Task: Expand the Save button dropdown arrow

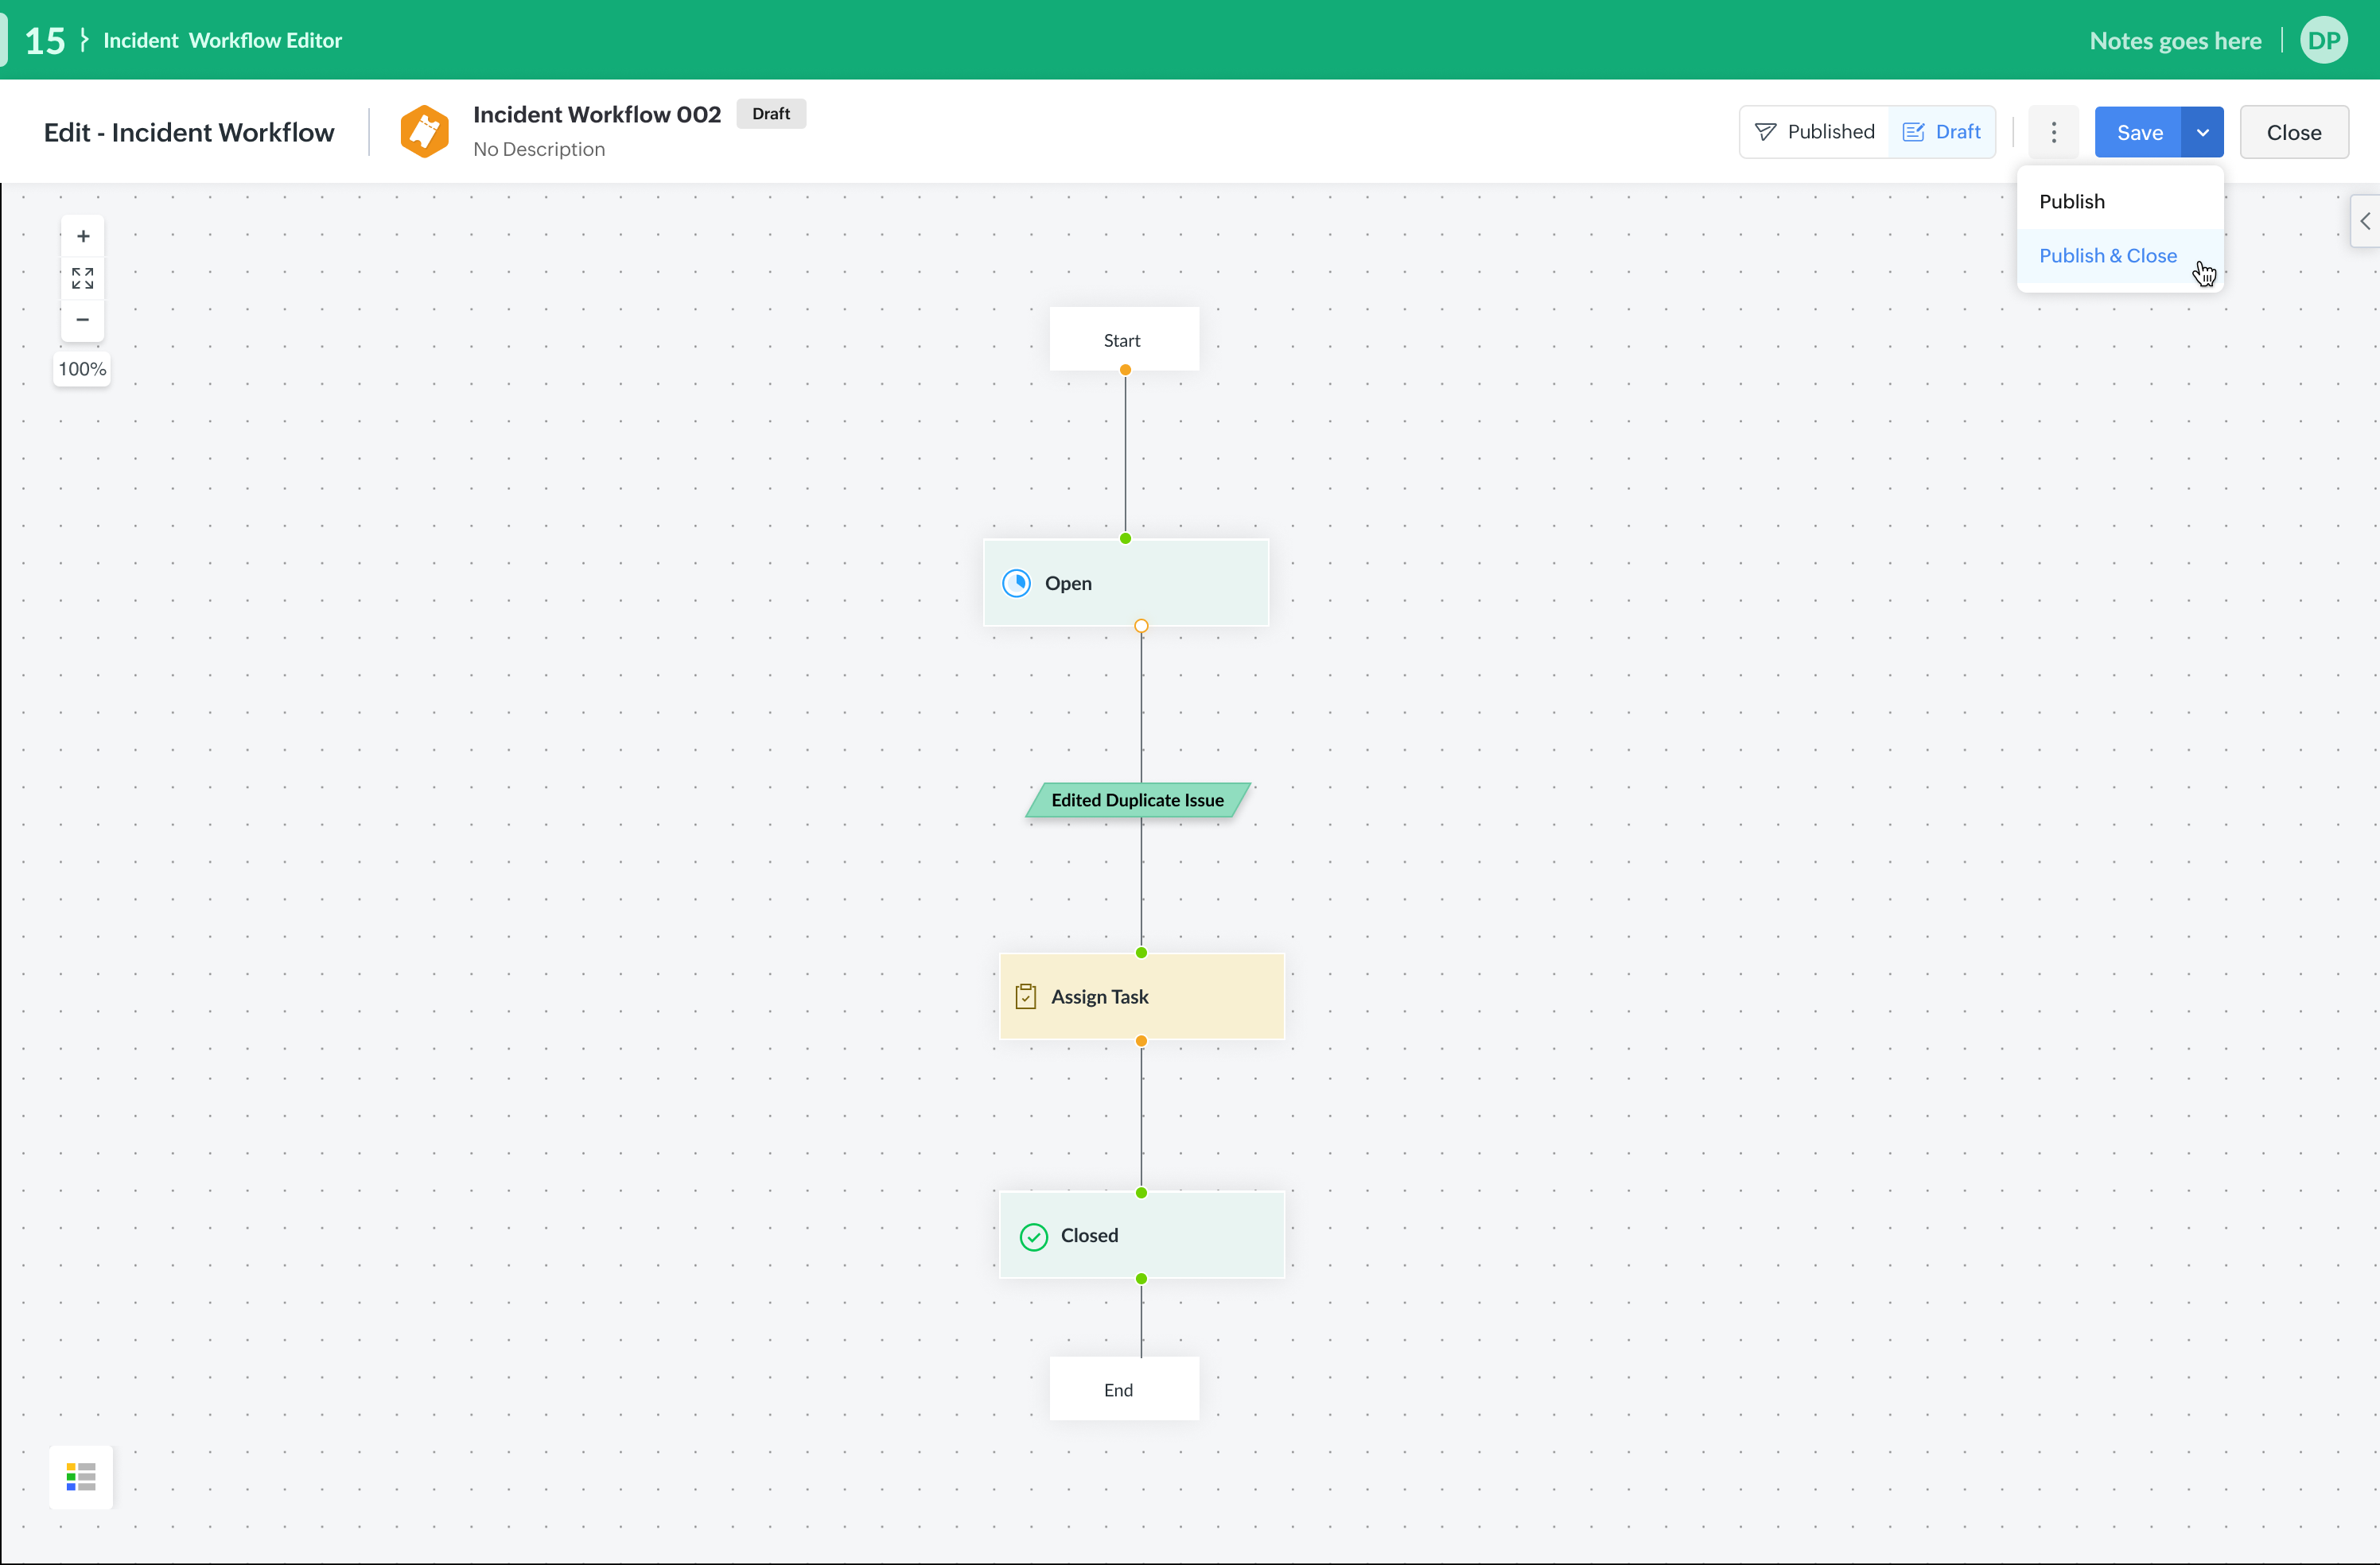Action: 2203,132
